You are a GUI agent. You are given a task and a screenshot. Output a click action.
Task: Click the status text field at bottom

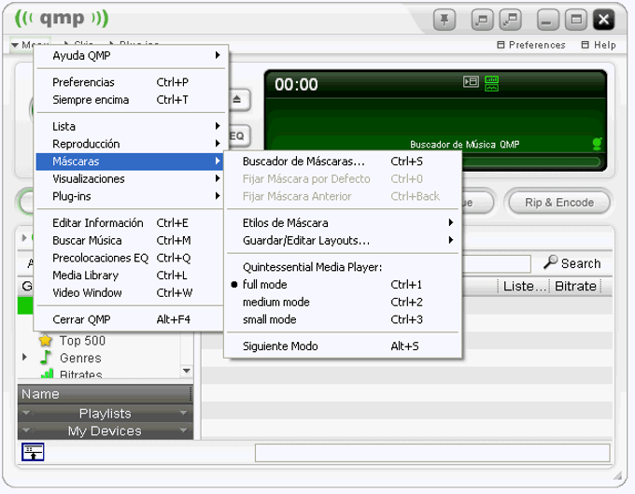pyautogui.click(x=432, y=453)
